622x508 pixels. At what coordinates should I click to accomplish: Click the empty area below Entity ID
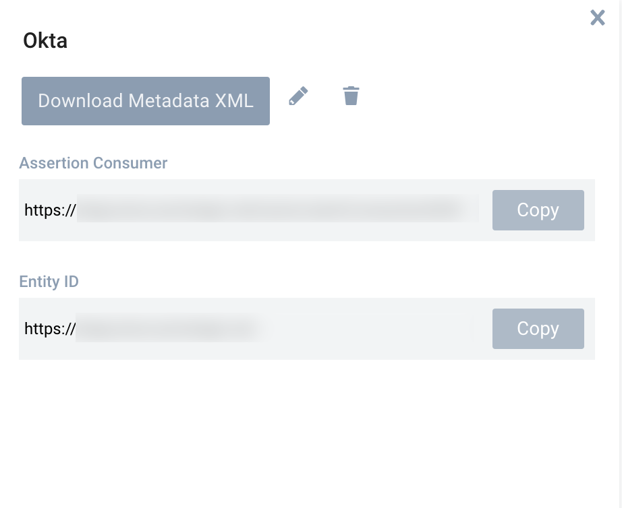304,431
